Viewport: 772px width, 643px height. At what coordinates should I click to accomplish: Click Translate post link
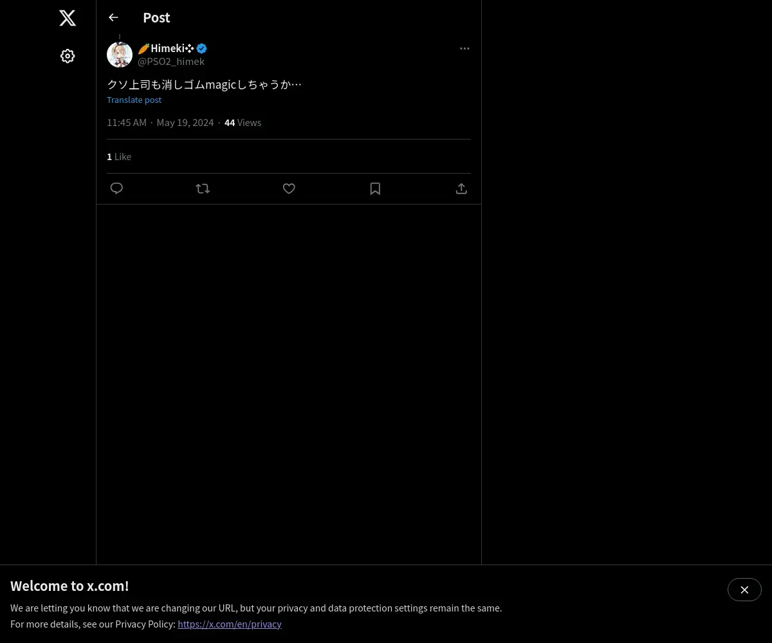coord(134,100)
